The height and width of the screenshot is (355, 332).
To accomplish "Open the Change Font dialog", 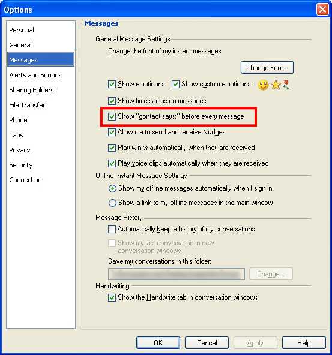I will pyautogui.click(x=267, y=68).
